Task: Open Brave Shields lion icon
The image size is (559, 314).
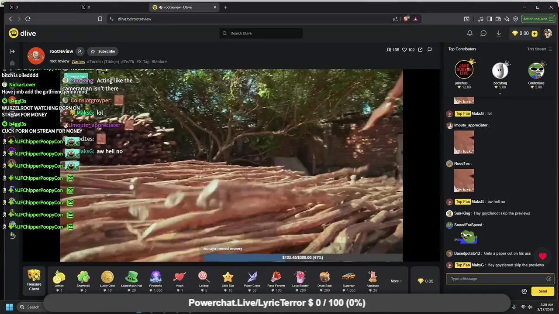Action: click(x=406, y=19)
